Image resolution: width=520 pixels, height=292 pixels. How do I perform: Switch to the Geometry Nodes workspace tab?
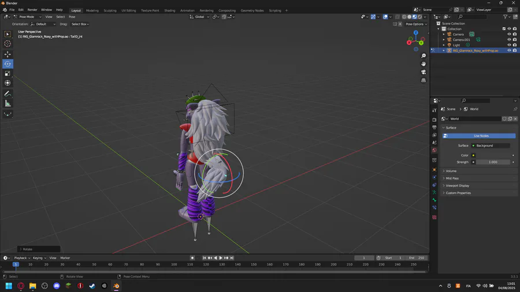tap(252, 10)
